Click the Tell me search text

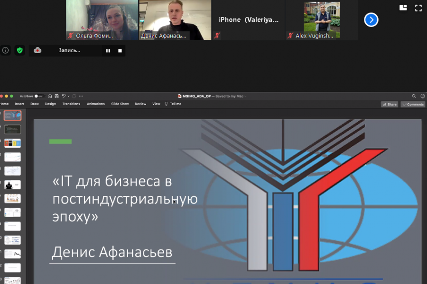pos(176,104)
